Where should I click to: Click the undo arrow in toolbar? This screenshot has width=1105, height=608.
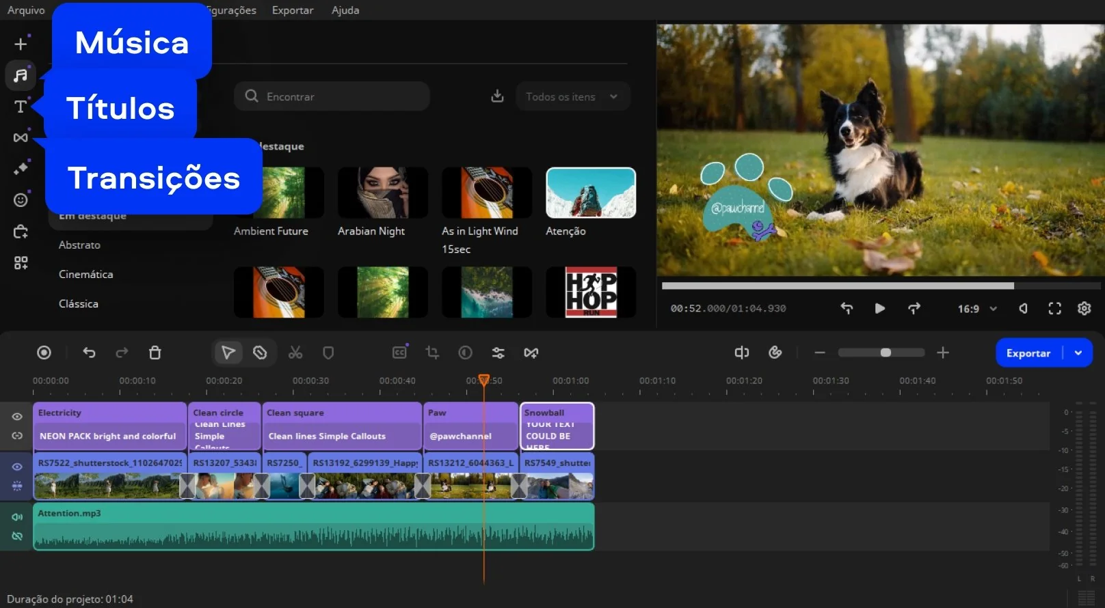(x=89, y=353)
